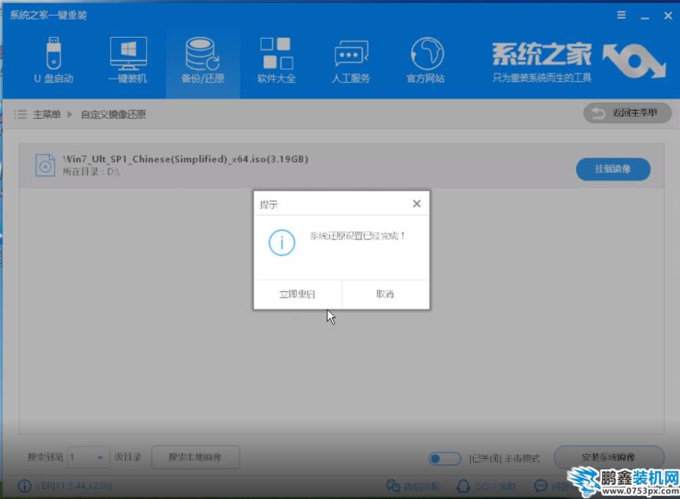Click the 主菜单 list icon in the breadcrumb
The image size is (680, 499).
tap(20, 114)
